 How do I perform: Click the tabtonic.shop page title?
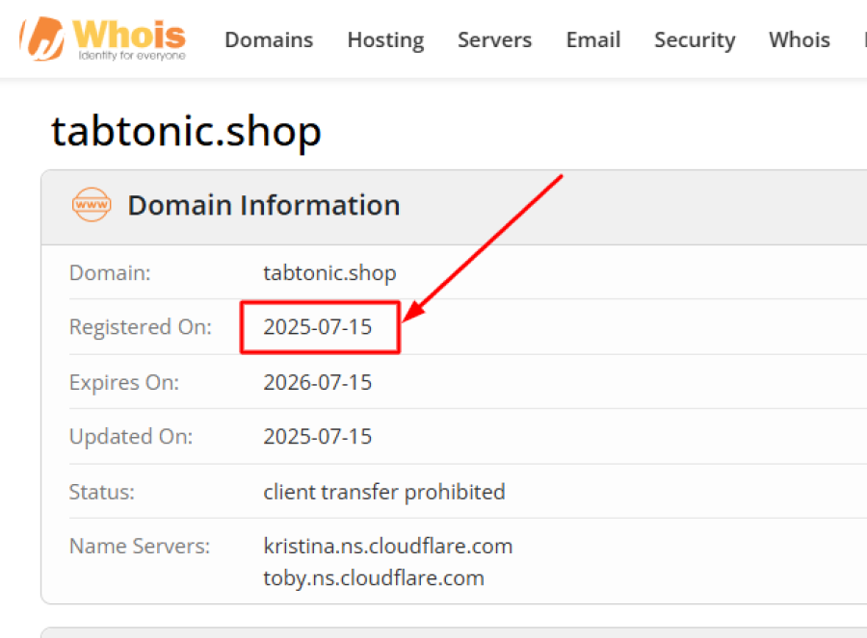pos(186,131)
